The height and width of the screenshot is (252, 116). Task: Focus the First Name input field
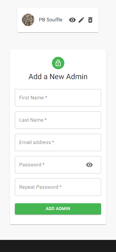pyautogui.click(x=58, y=98)
